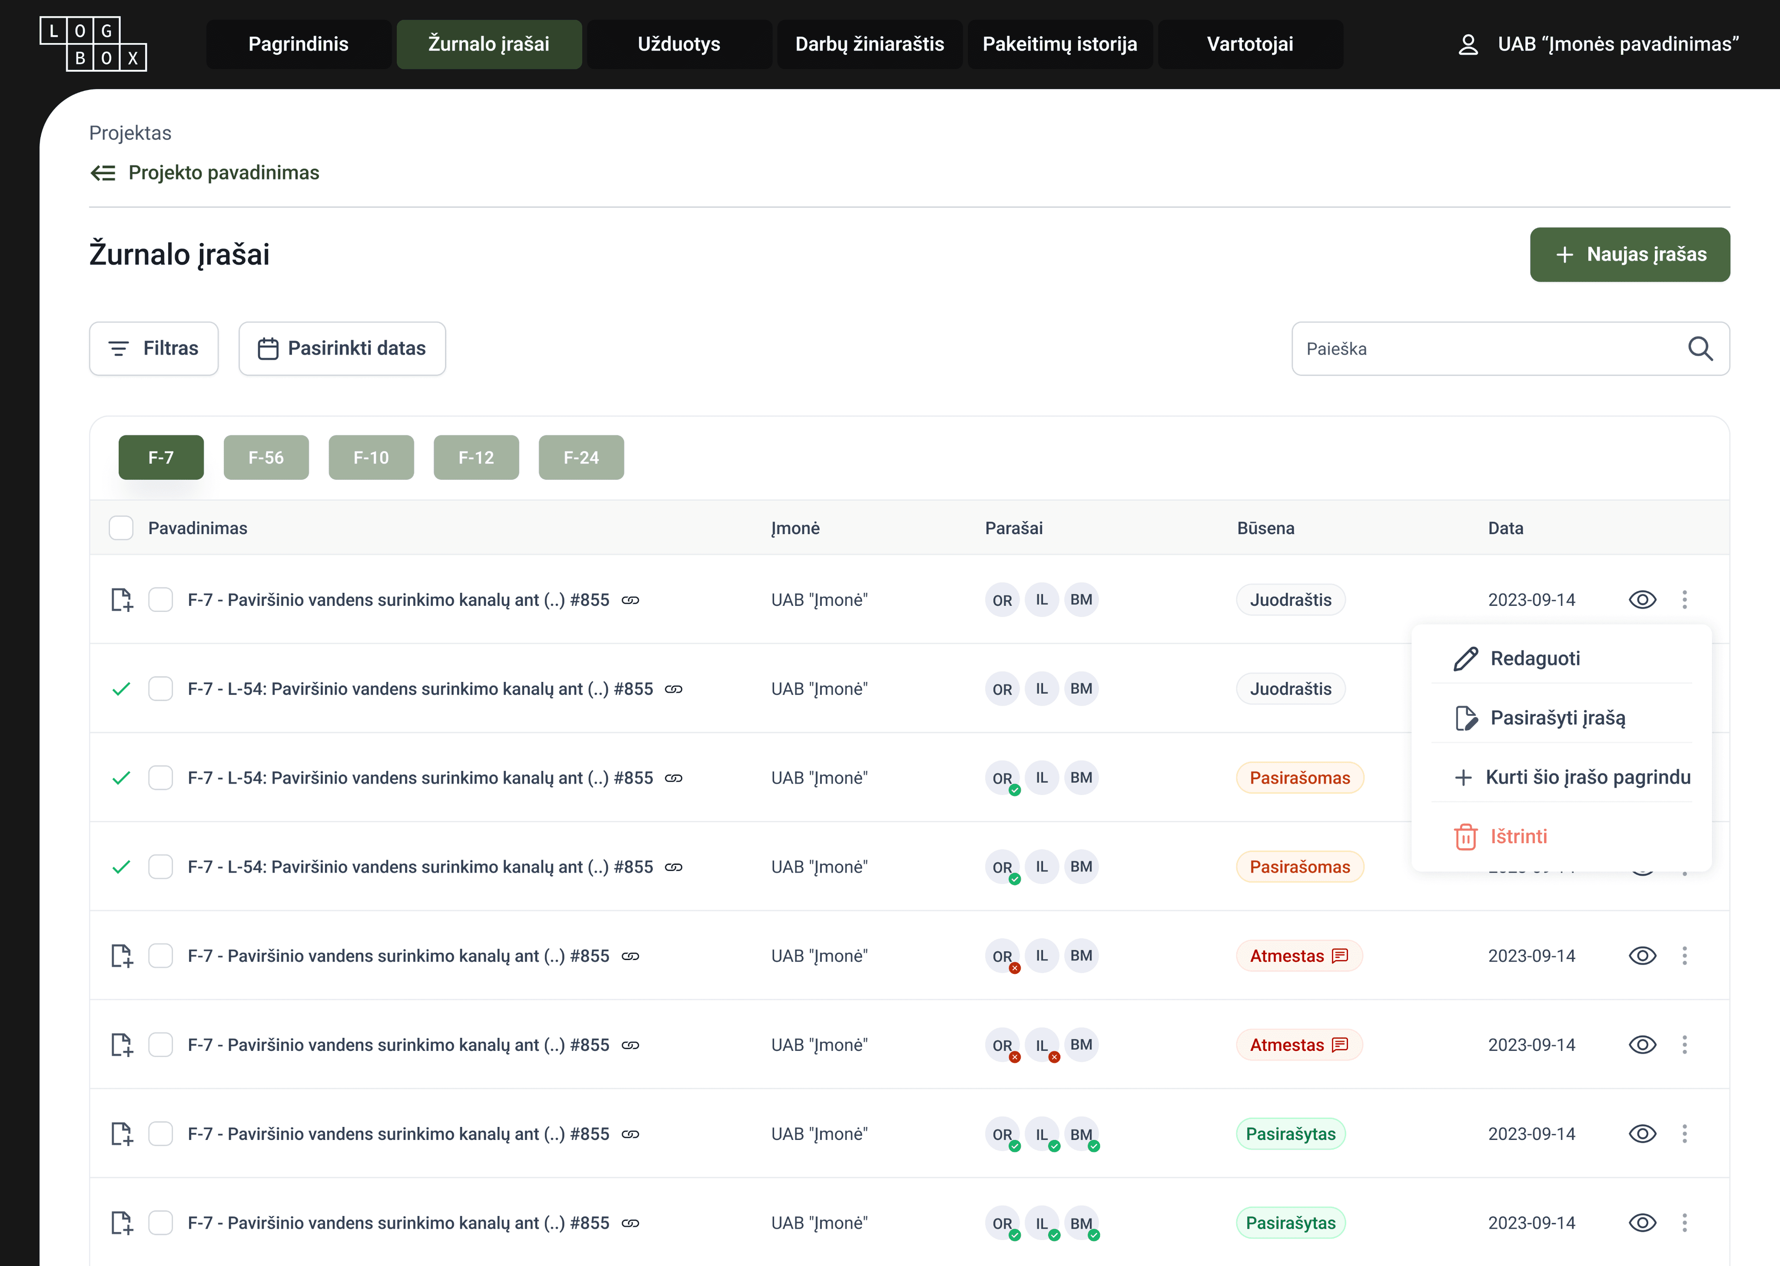Select the F-12 filter chip
Viewport: 1780px width, 1266px height.
tap(476, 458)
